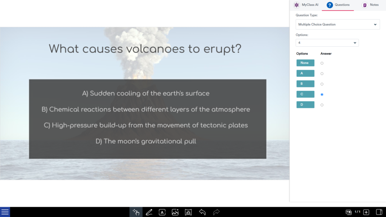386x217 pixels.
Task: Click the 1 / 1 page indicator
Action: [357, 212]
